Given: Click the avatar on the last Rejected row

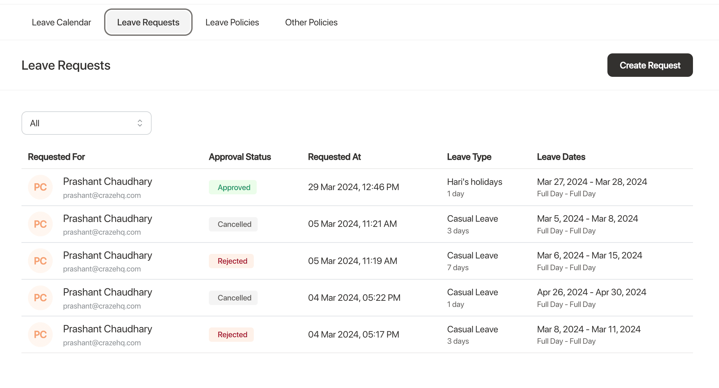Looking at the screenshot, I should coord(40,335).
